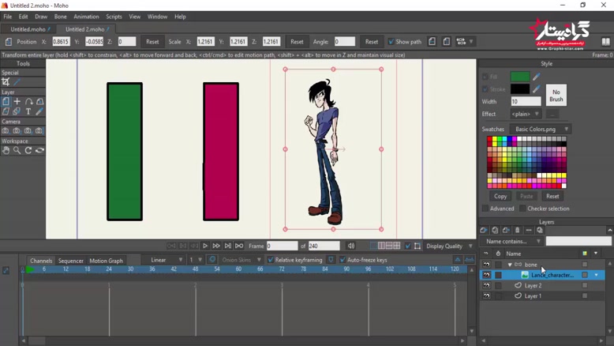Click the stroke color eyedropper icon
614x346 pixels.
(x=536, y=89)
